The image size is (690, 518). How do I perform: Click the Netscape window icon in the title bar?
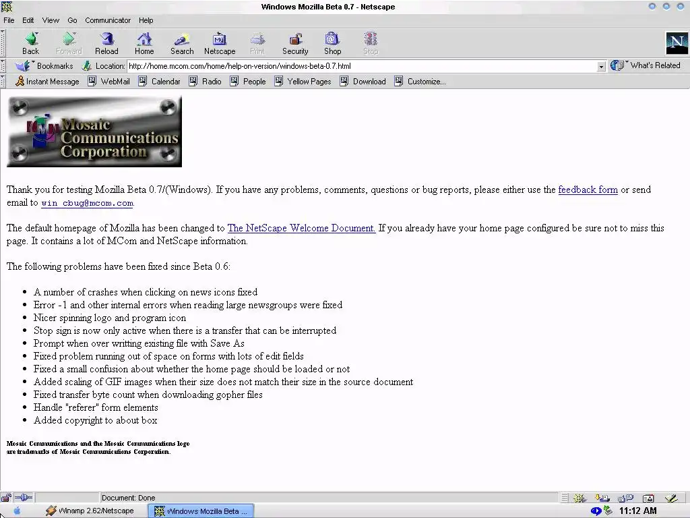(x=7, y=7)
